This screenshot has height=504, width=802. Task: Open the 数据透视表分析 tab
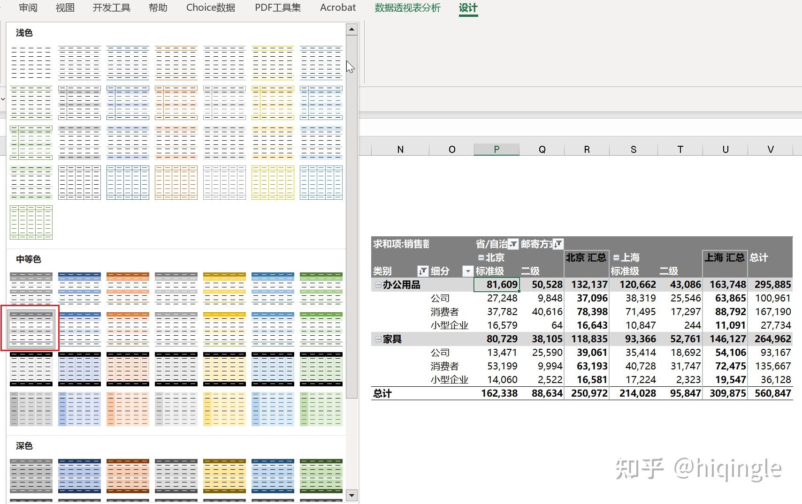407,8
